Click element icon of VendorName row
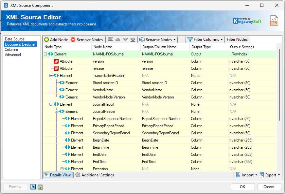 pyautogui.click(x=62, y=90)
